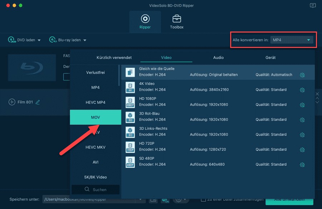The image size is (322, 209).
Task: Switch to Kürzlich verwendet tab
Action: click(x=114, y=58)
